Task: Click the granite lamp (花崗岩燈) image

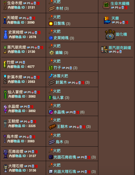Action: pyautogui.click(x=5, y=154)
